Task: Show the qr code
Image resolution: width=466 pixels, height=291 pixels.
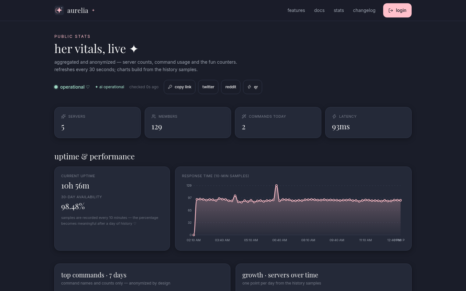Action: coord(252,87)
